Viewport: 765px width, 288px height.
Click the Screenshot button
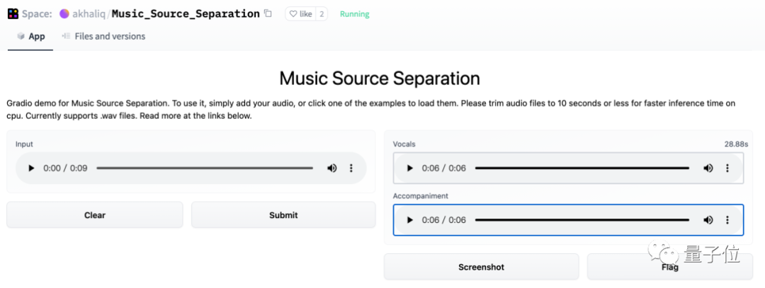tap(481, 267)
